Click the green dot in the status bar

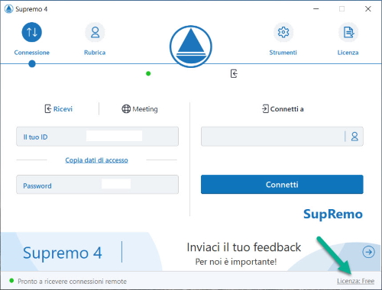tap(11, 281)
